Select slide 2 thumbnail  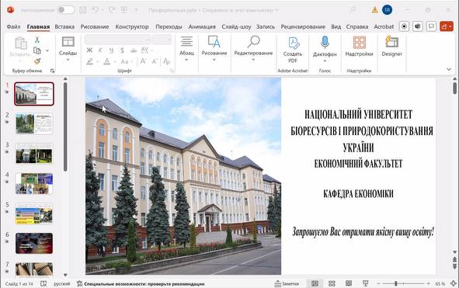pyautogui.click(x=34, y=123)
